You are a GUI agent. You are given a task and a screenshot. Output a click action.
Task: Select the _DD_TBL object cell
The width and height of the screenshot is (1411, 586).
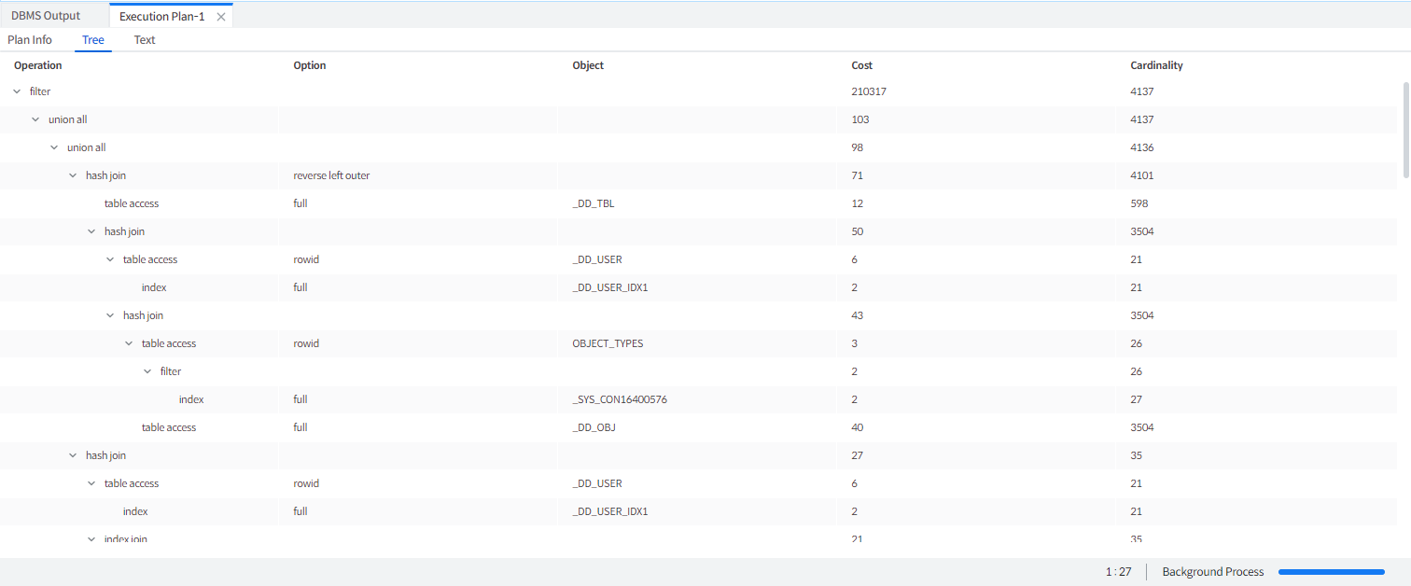point(594,203)
